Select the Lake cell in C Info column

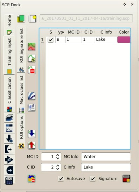(106, 40)
